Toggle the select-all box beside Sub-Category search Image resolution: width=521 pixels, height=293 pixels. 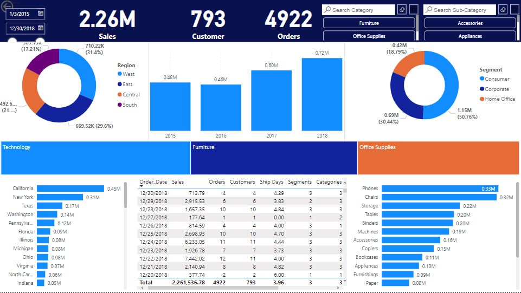514,10
